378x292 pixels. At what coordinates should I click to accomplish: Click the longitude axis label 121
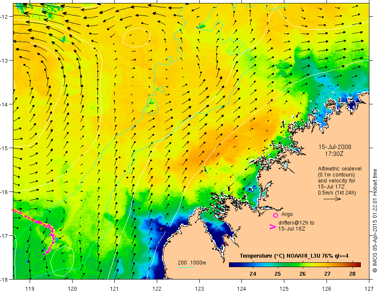click(x=115, y=289)
